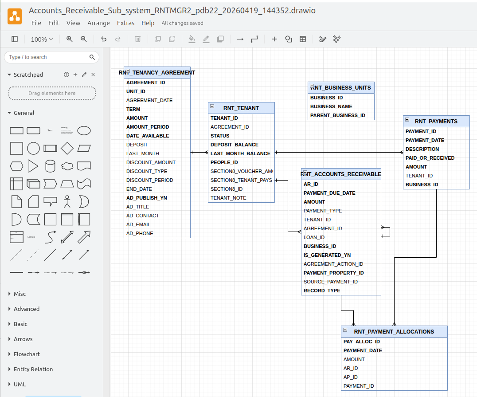Open the Arrange menu

[98, 23]
